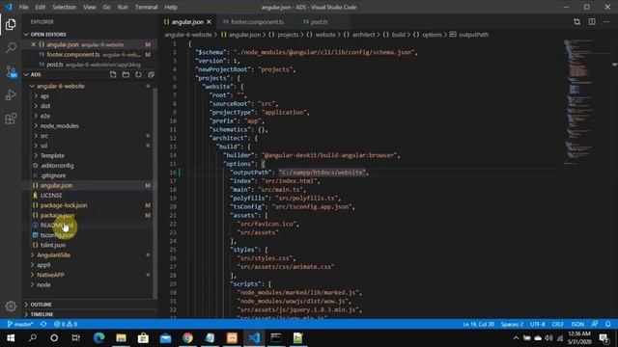Open the Search view in activity bar

point(11,48)
